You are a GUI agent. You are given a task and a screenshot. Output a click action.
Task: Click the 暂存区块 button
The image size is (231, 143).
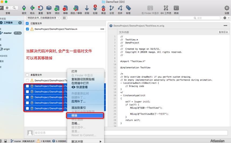[223, 32]
